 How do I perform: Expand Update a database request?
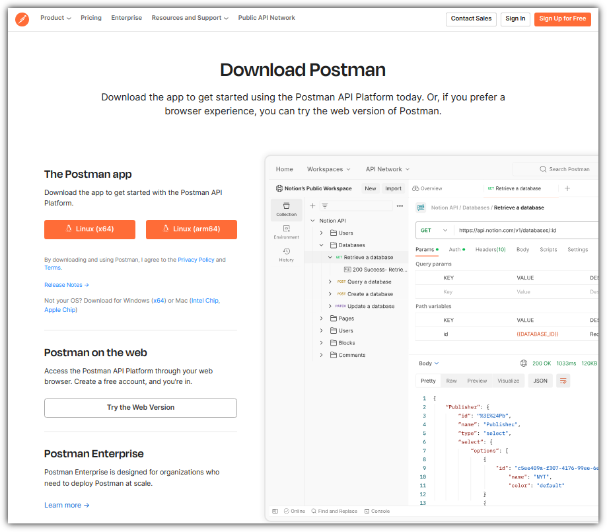[x=330, y=306]
